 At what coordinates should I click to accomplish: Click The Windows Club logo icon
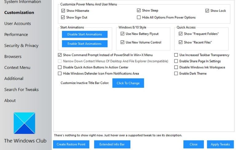pos(24,123)
